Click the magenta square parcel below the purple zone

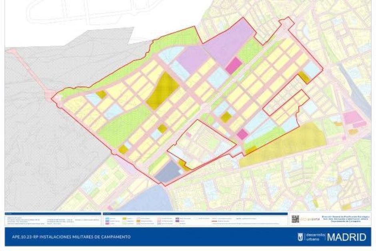click(x=233, y=66)
